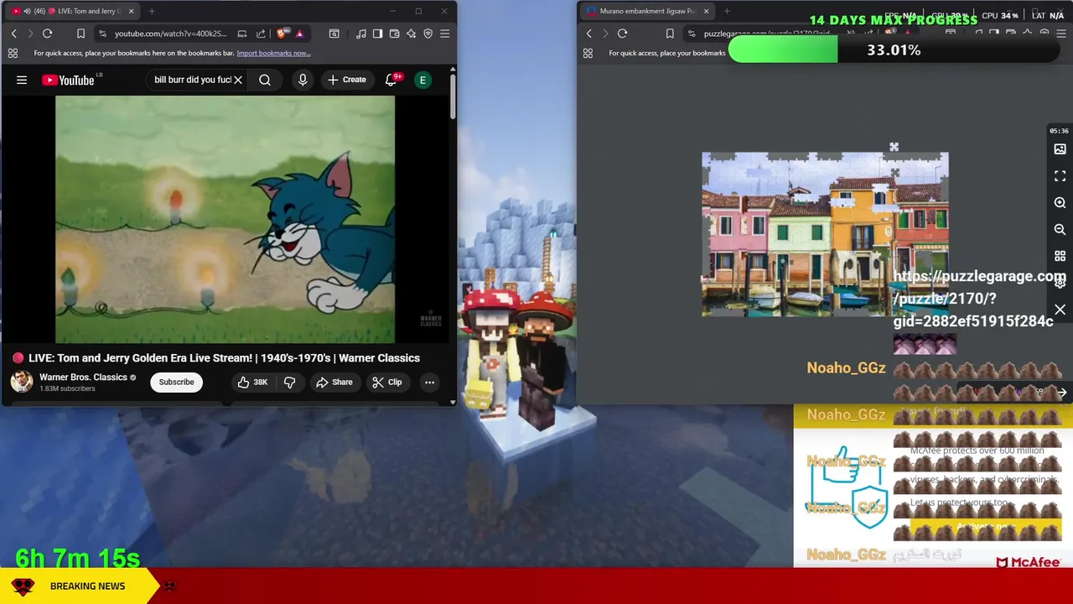Toggle the browser sidebar panel icon, YouTube window
Screen dimensions: 1073x604
pyautogui.click(x=377, y=34)
